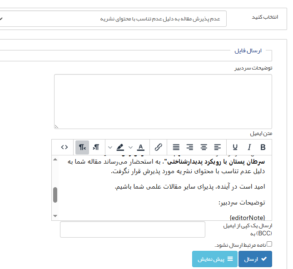Viewport: 293px width, 269px height.
Task: Click the توضیحات سردبیر editor notes textarea
Action: point(163,101)
